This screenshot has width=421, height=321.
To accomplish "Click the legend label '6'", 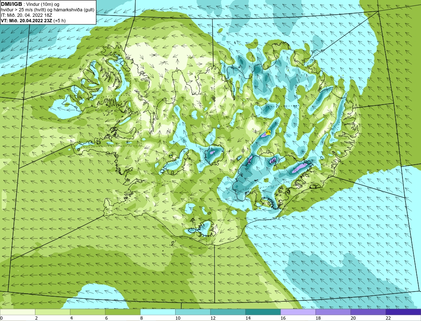I will (107, 318).
